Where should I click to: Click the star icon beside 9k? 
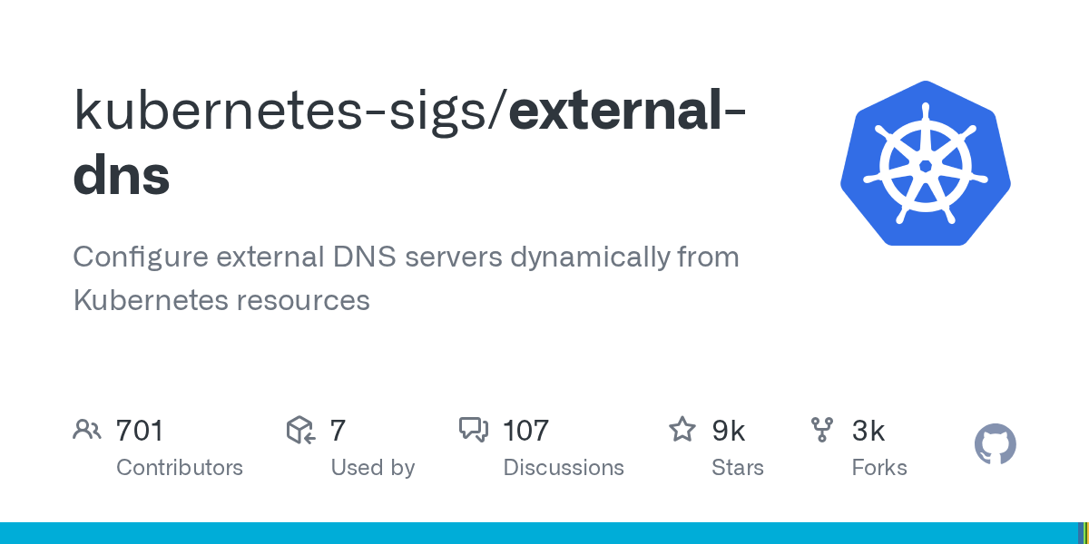(682, 429)
